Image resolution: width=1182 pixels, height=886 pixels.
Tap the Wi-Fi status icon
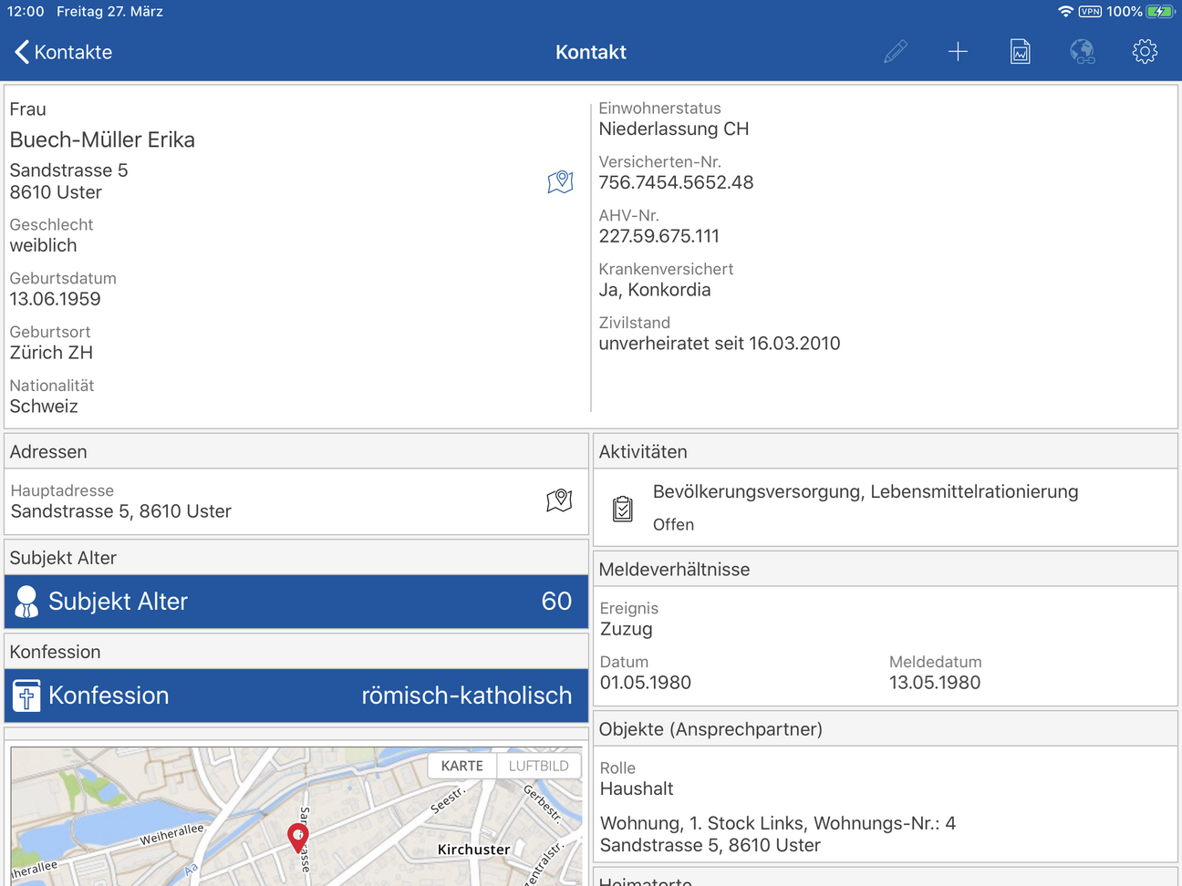[1065, 12]
